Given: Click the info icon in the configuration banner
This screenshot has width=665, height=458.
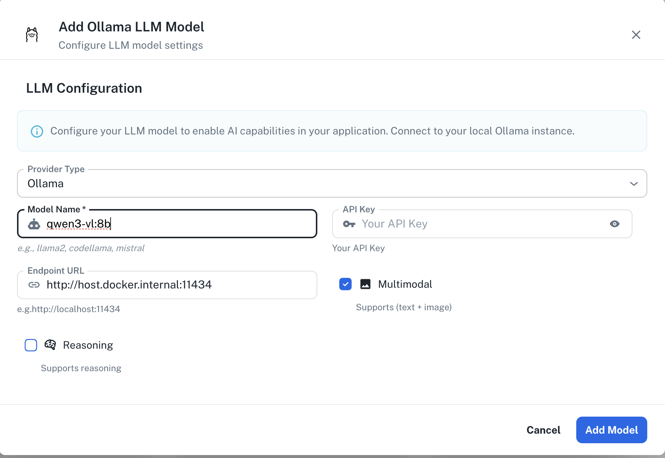Looking at the screenshot, I should click(x=37, y=131).
